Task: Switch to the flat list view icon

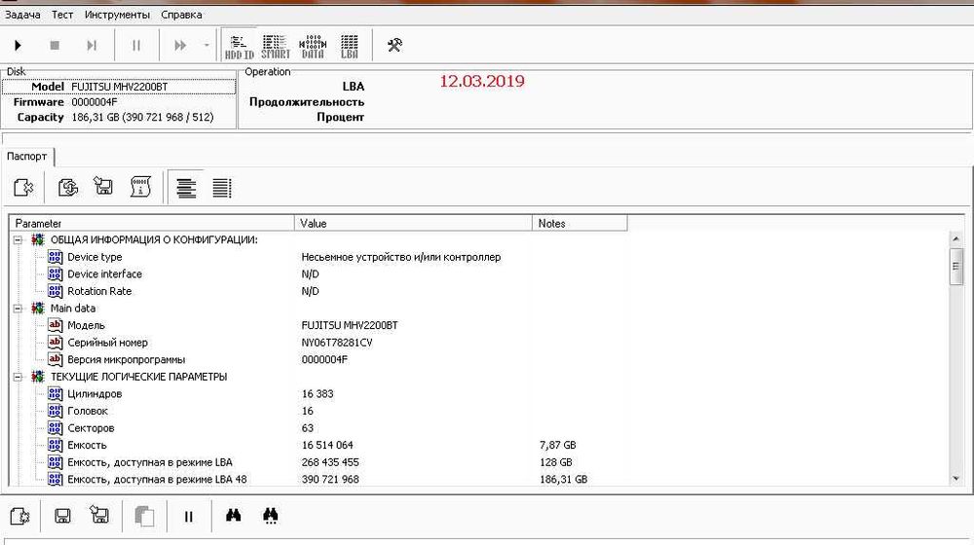Action: coord(222,188)
